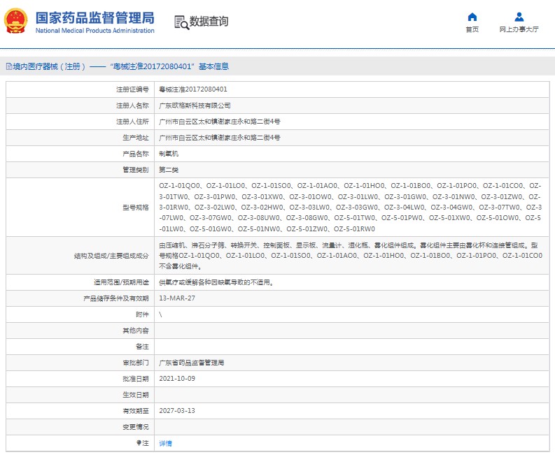Open the 详情 details link
Viewport: 555px width, 457px height.
tap(166, 443)
